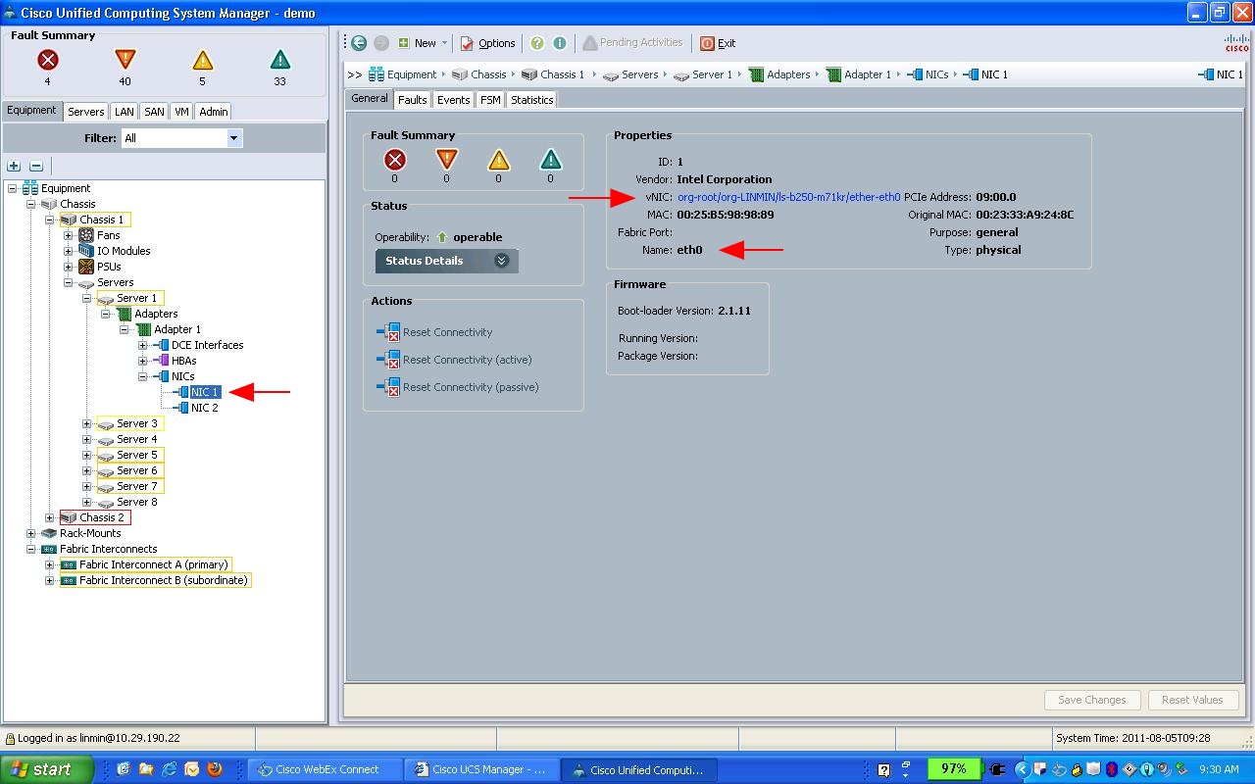Select NIC 2 in the tree
This screenshot has height=784, width=1255.
tap(205, 408)
